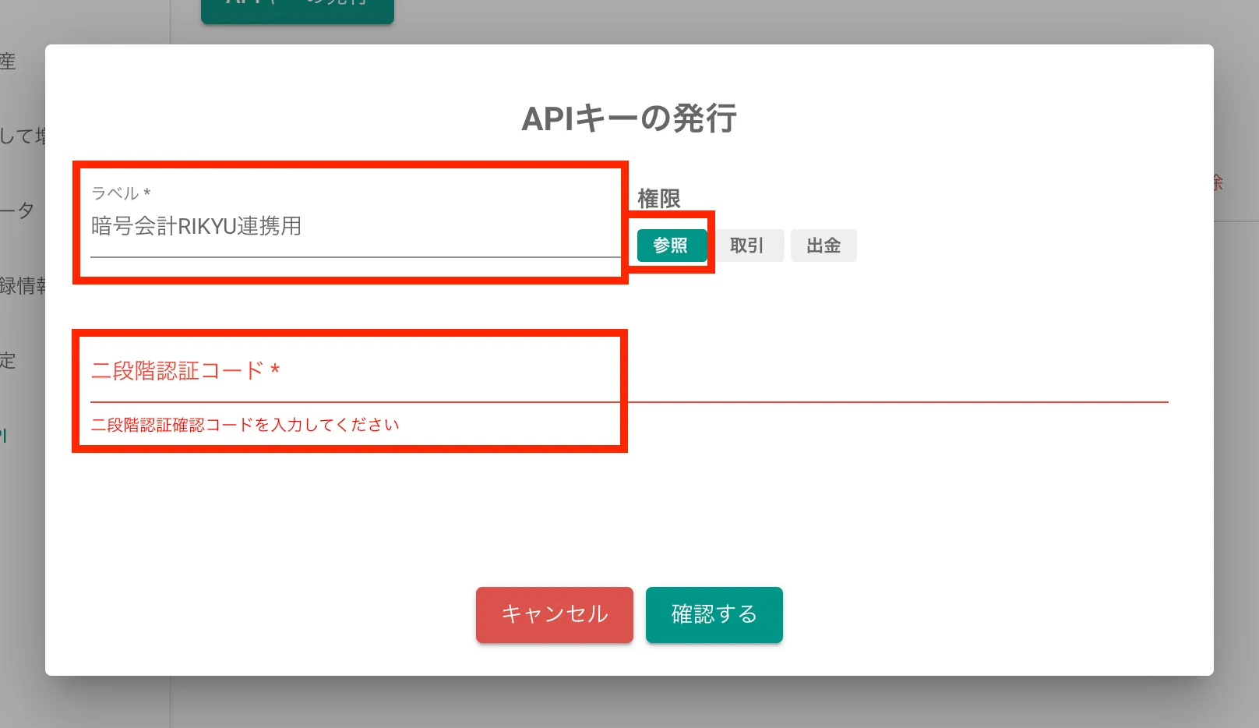The width and height of the screenshot is (1259, 728).
Task: Open the sidebar item ending in 定
Action: [x=8, y=361]
